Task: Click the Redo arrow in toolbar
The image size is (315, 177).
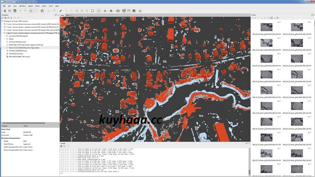Action: (25, 11)
